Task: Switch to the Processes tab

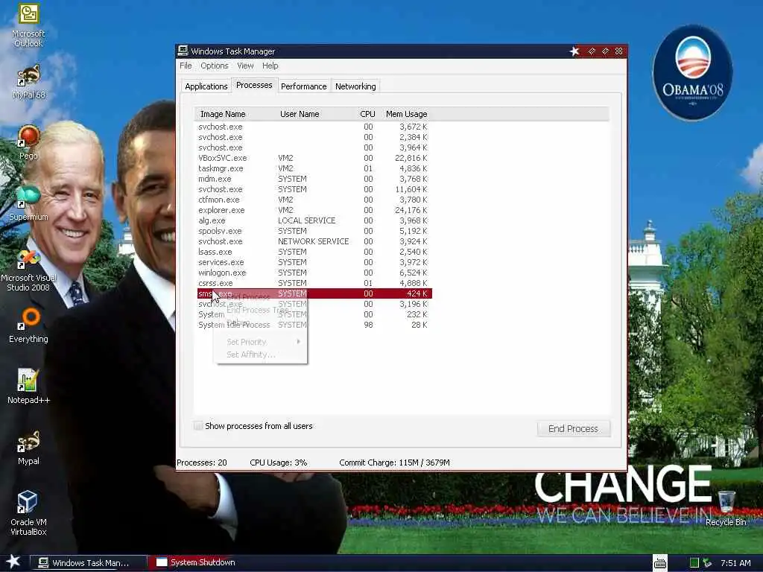Action: pyautogui.click(x=254, y=85)
